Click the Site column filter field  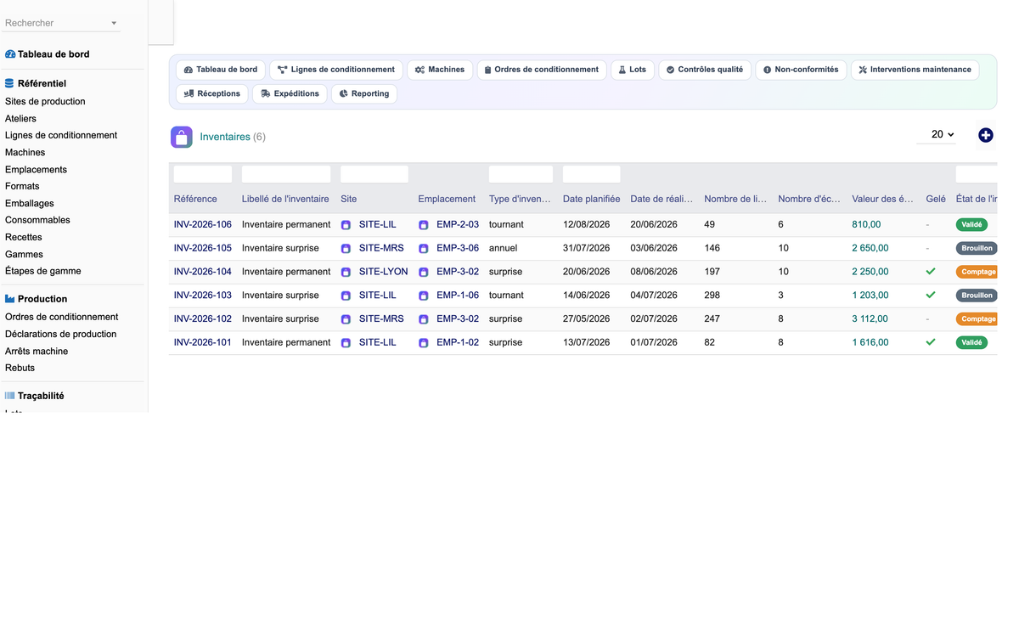(374, 174)
